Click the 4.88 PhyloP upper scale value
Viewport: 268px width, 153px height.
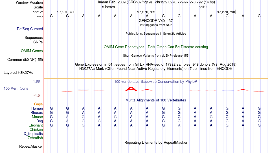coord(36,81)
